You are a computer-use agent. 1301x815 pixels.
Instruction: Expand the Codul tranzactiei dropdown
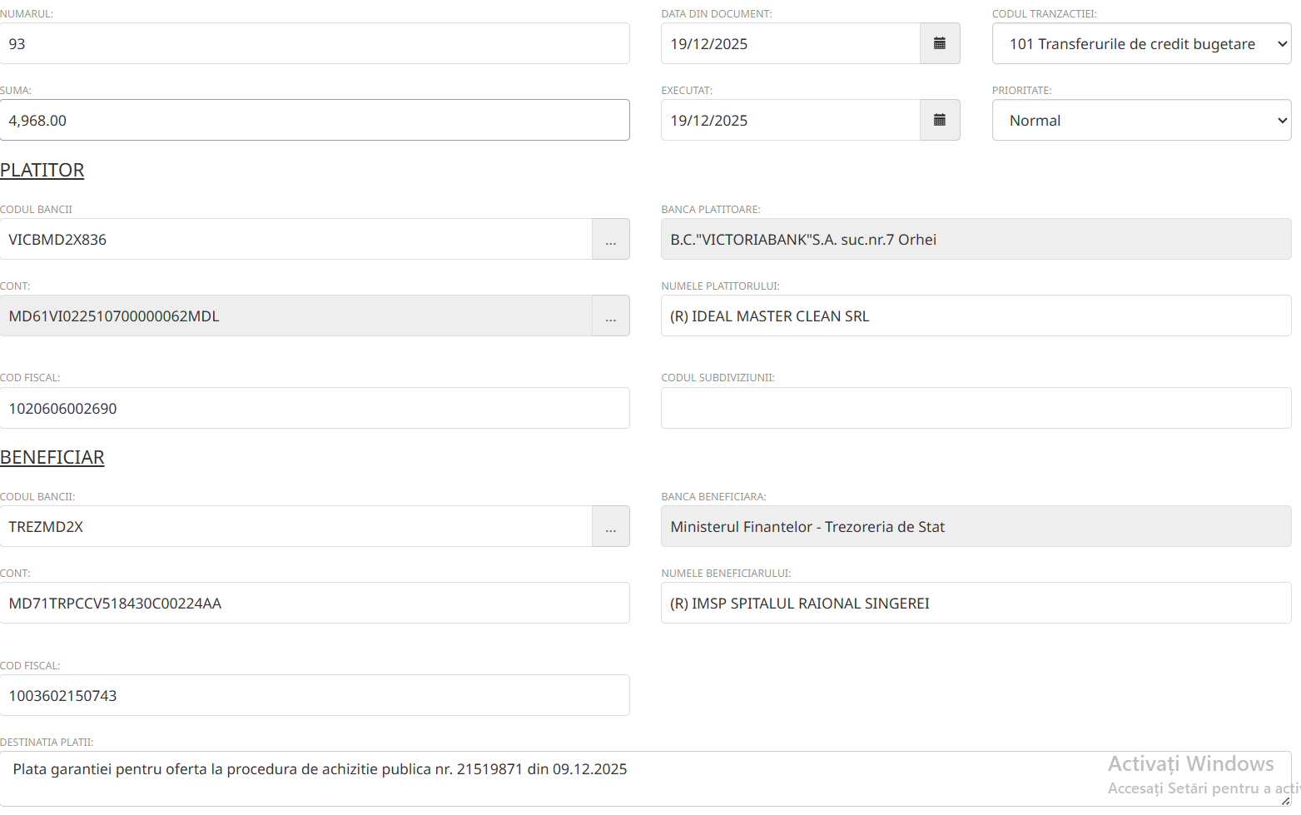click(x=1141, y=43)
